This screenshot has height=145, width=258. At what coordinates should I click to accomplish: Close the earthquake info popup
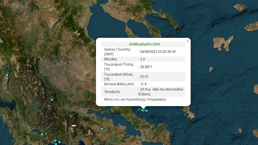point(188,41)
